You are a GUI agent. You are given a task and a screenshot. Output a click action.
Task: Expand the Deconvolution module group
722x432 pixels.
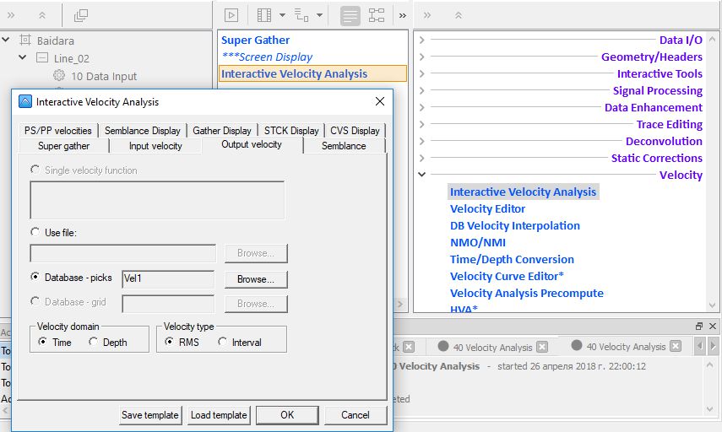(421, 141)
